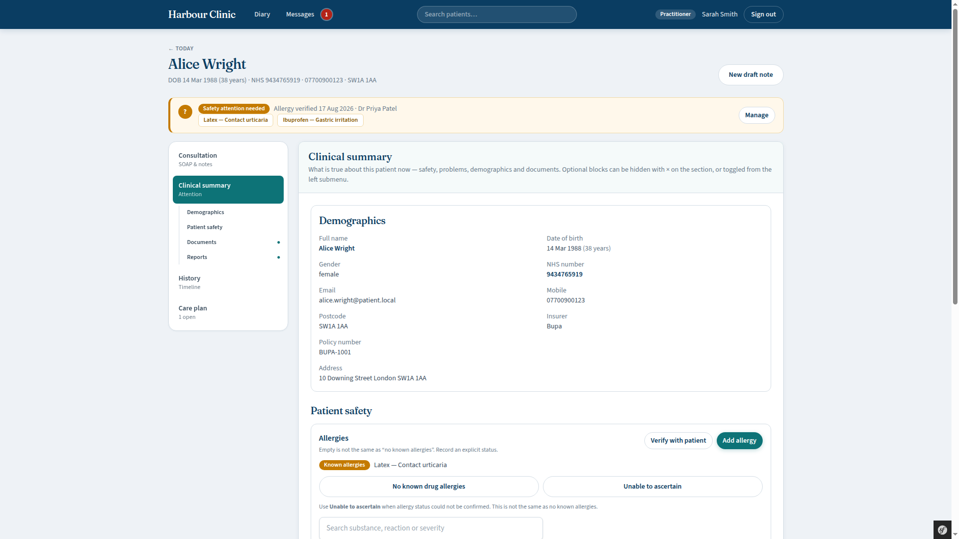The image size is (959, 539).
Task: Open the Symfony debug toolbar icon
Action: click(942, 530)
